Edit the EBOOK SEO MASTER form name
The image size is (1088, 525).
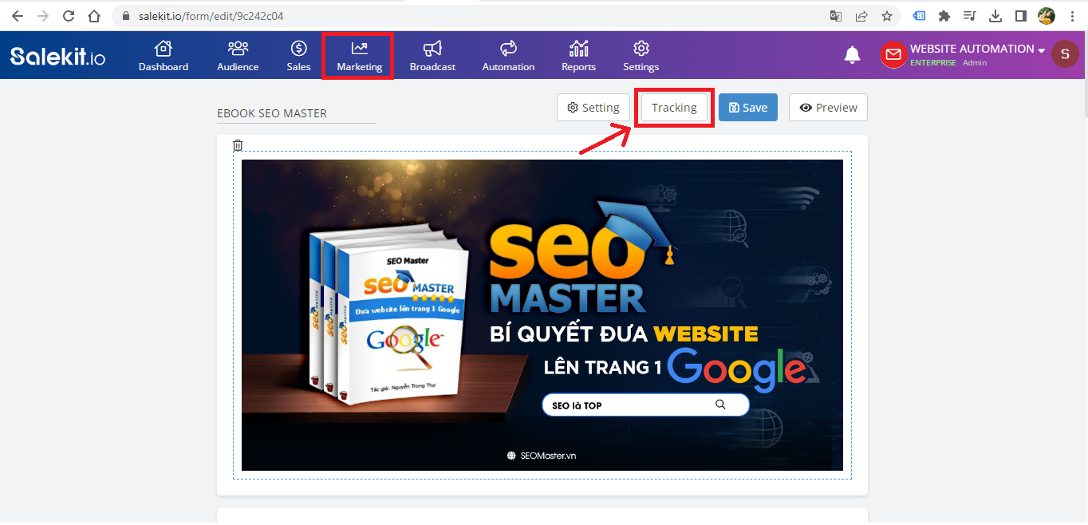click(x=296, y=113)
